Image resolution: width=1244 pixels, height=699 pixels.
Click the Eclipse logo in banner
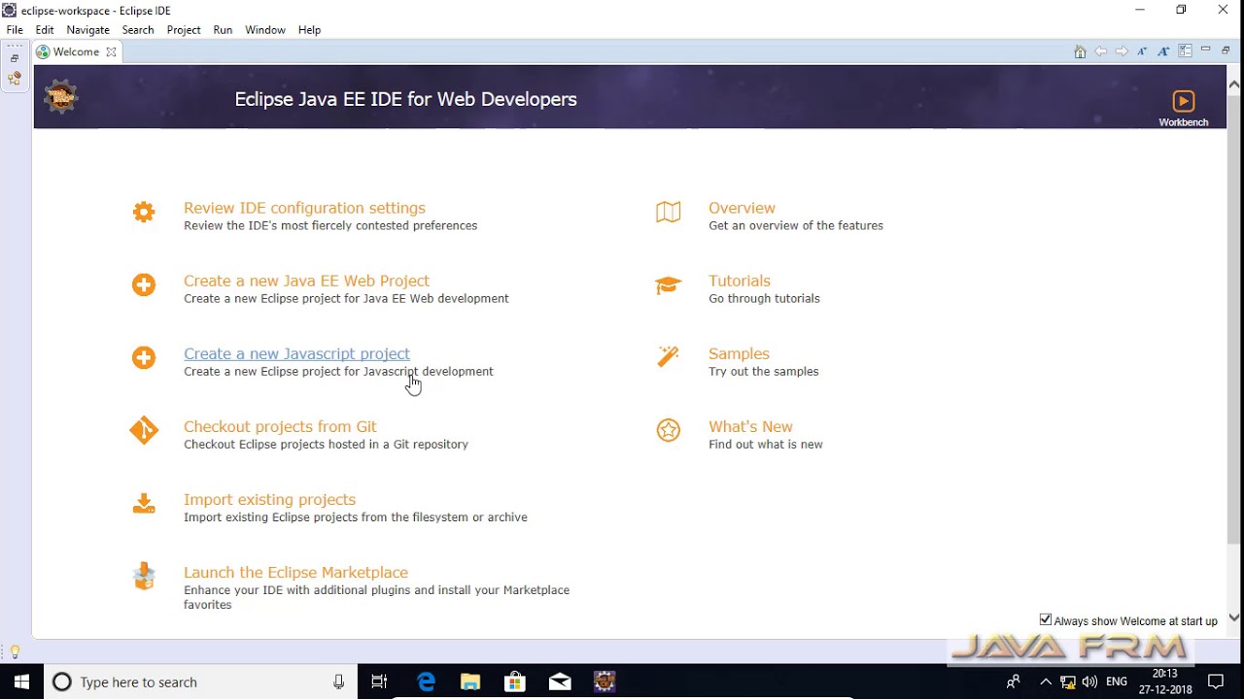click(60, 97)
